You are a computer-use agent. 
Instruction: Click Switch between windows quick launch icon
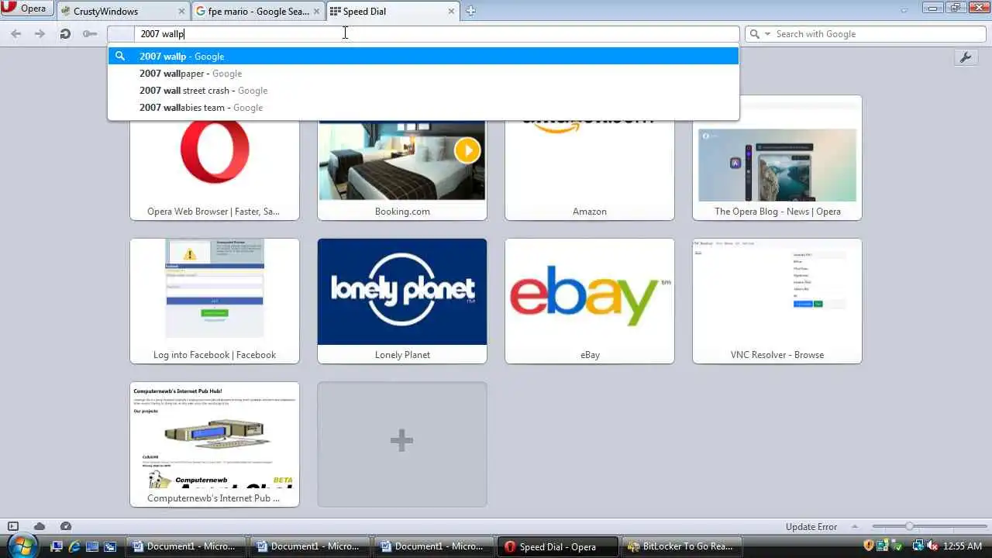point(110,546)
